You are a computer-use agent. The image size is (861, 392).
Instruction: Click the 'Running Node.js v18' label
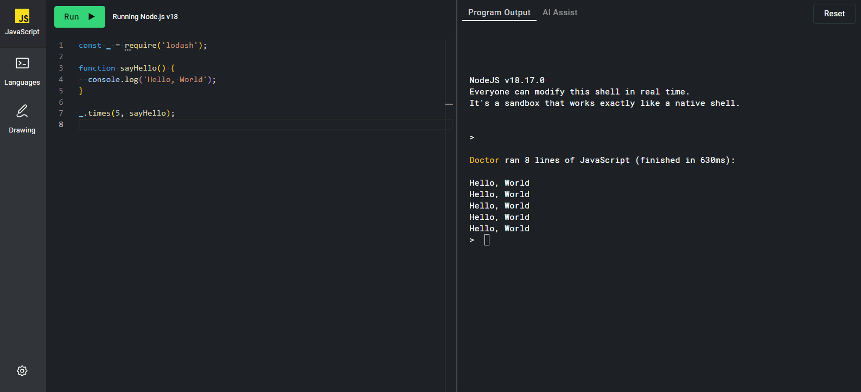[x=145, y=17]
